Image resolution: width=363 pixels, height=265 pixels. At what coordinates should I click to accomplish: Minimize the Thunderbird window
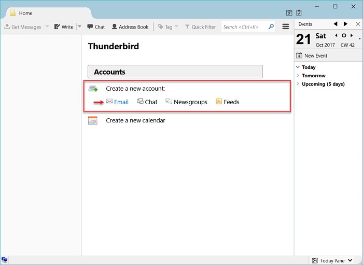coord(317,6)
